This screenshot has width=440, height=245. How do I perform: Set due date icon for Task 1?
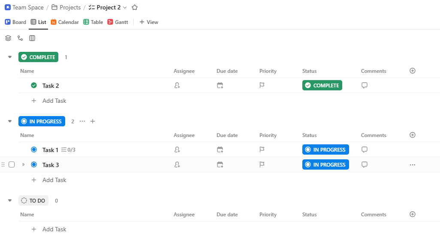pos(220,150)
